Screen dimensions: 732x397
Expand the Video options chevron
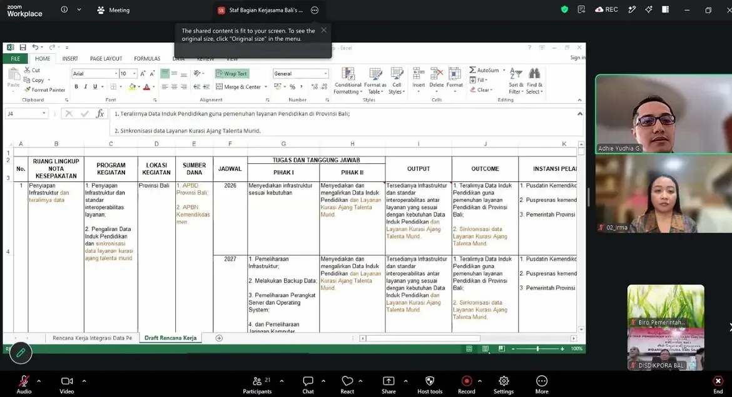(84, 381)
